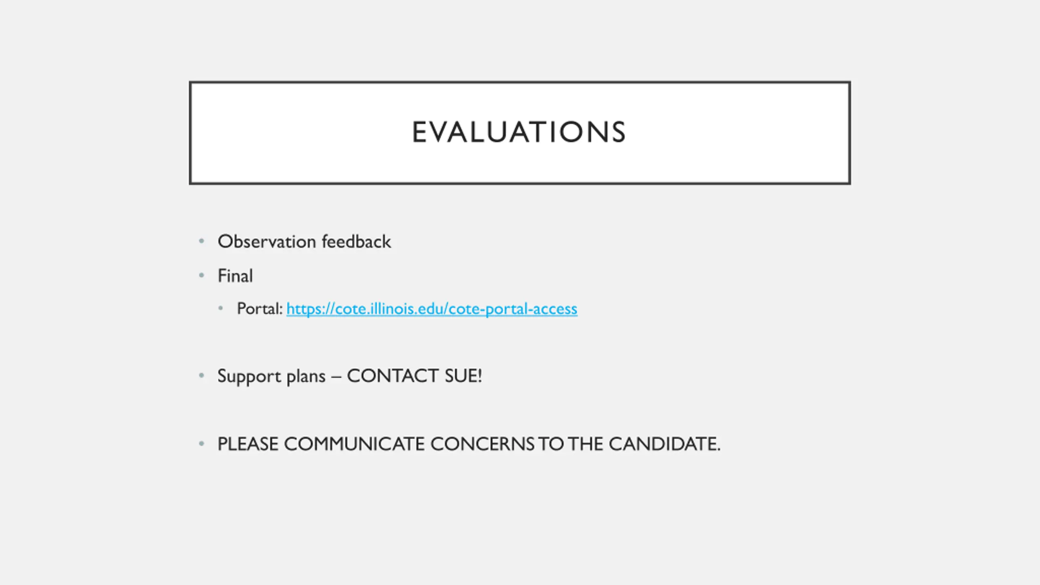Click the bullet beside PLEASE COMMUNICATE
This screenshot has height=585, width=1040.
click(x=201, y=444)
